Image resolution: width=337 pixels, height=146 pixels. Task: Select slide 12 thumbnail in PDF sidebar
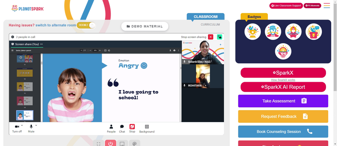tap(25, 72)
